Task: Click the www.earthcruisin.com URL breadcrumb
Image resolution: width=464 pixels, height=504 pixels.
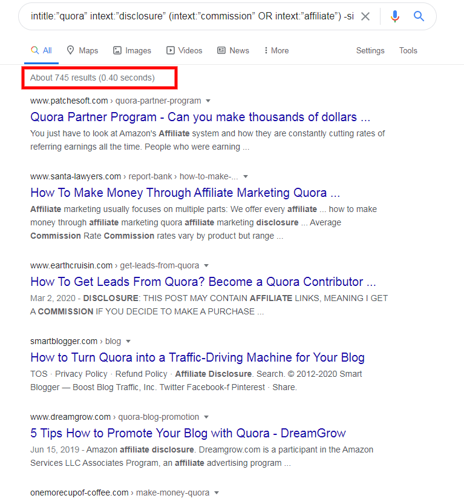Action: [114, 265]
